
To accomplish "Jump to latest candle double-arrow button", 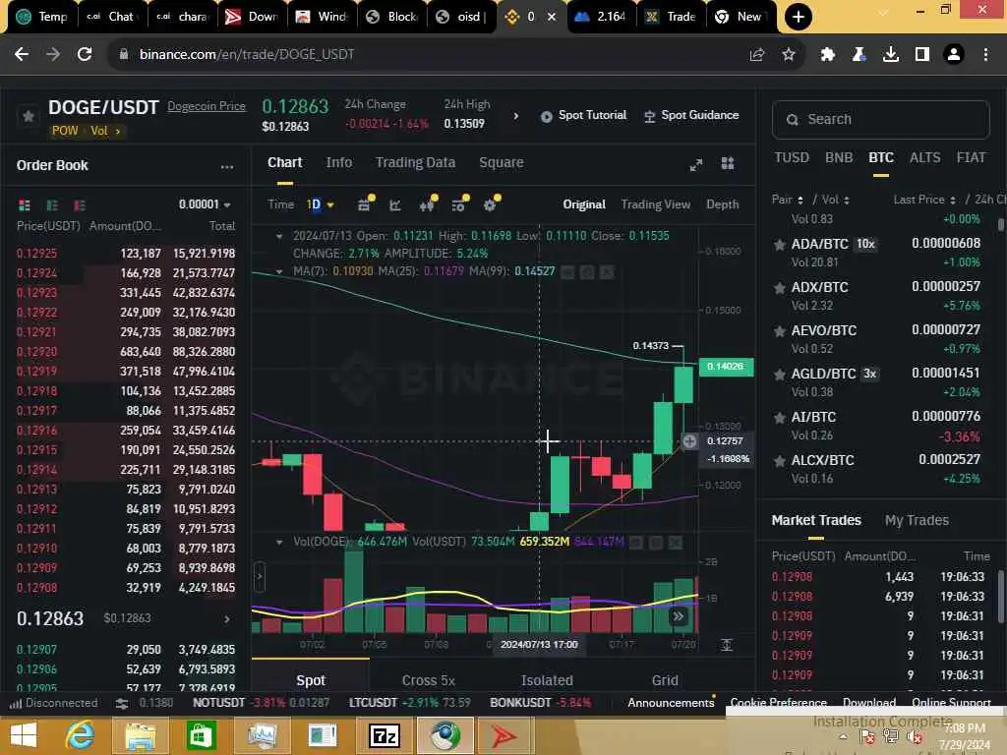I will [679, 617].
